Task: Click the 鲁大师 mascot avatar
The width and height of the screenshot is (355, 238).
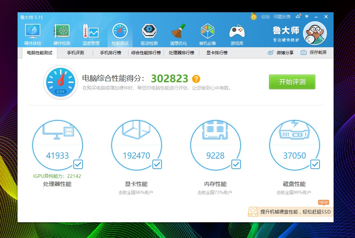Action: (x=315, y=33)
